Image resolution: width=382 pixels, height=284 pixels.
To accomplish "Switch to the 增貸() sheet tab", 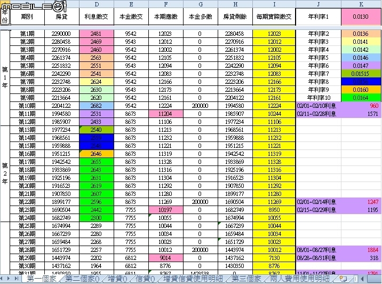I will 117,278.
